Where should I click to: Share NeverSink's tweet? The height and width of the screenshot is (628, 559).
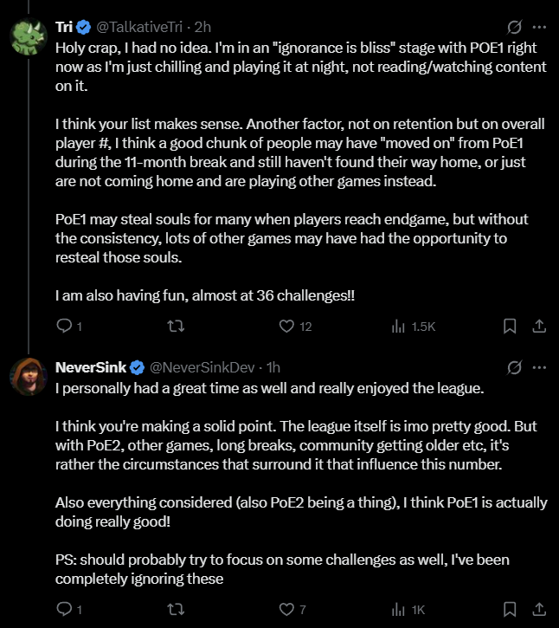click(x=538, y=610)
